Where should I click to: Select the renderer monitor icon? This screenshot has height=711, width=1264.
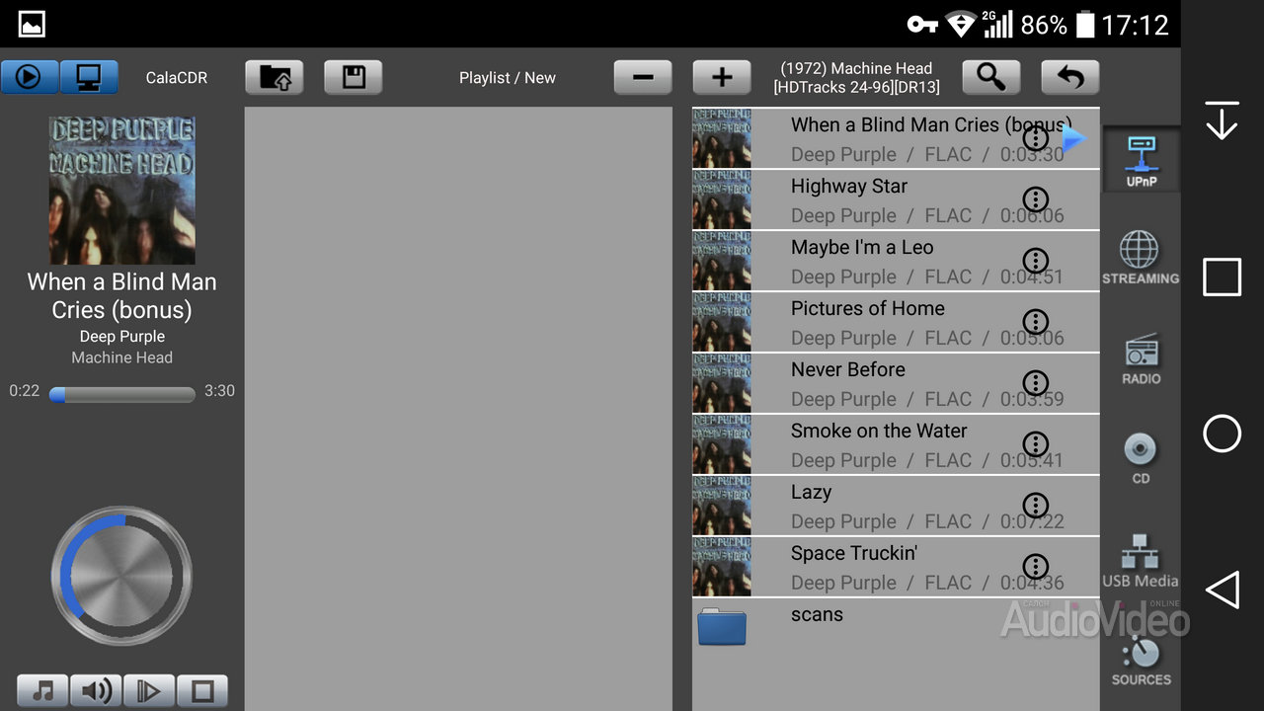(x=89, y=77)
